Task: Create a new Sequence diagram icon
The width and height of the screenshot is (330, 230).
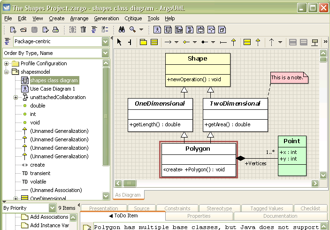Action: [179, 30]
